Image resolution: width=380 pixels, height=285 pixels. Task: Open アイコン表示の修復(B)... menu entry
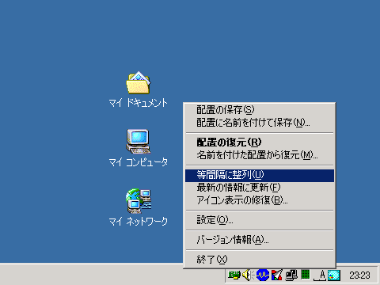click(x=260, y=200)
